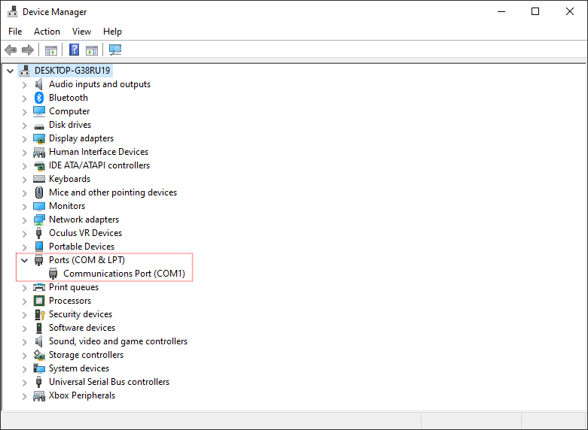Expand the Keyboards category
Screen dimensions: 588x430
(x=25, y=180)
